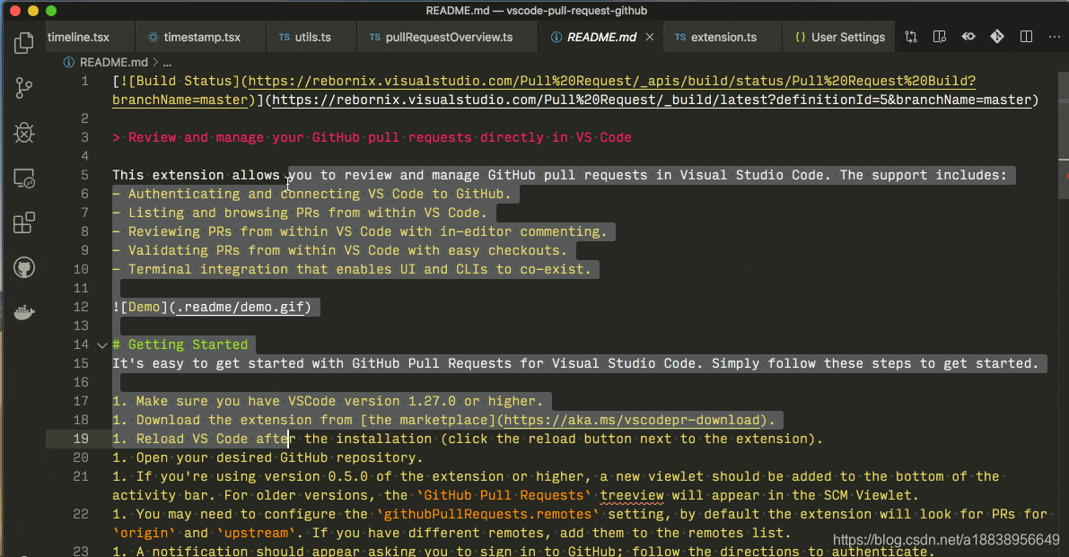Viewport: 1069px width, 557px height.
Task: Open the Extensions view
Action: pos(24,222)
